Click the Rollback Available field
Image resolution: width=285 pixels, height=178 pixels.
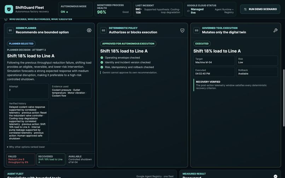click(x=257, y=72)
